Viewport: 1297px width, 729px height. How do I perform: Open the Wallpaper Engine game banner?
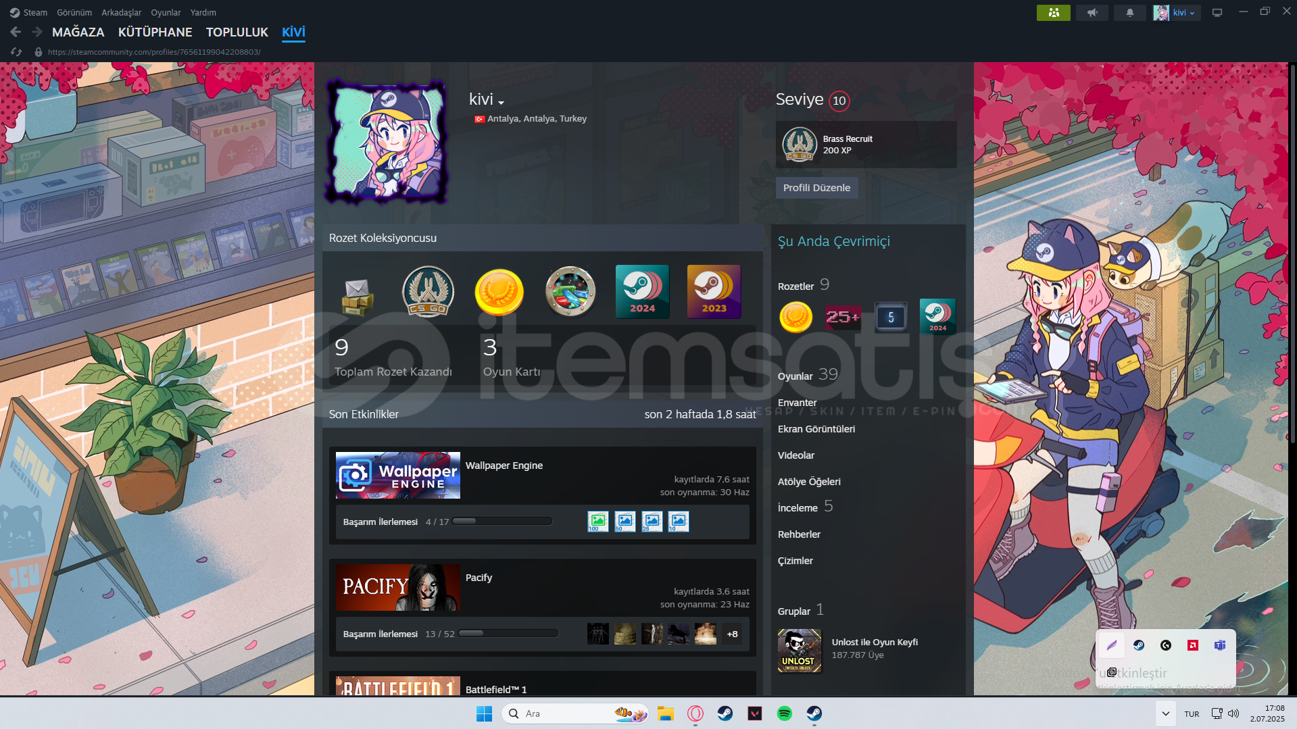pyautogui.click(x=398, y=475)
